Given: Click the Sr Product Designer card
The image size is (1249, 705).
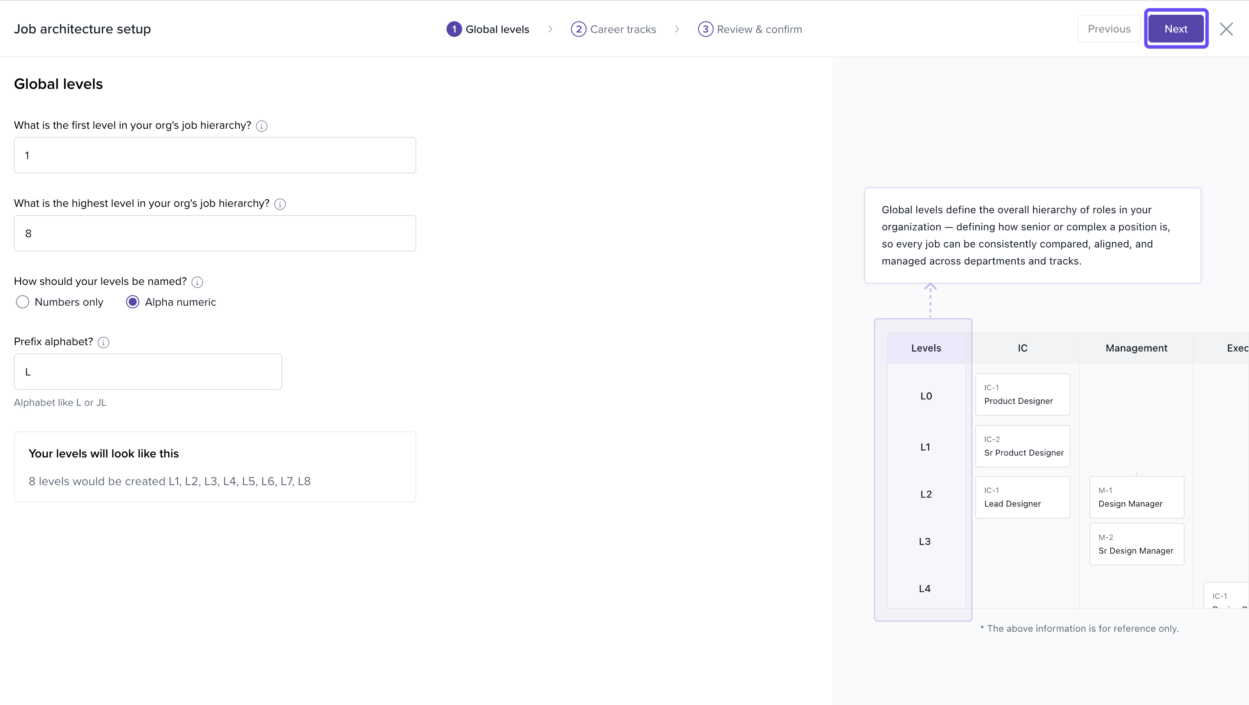Looking at the screenshot, I should (1022, 446).
